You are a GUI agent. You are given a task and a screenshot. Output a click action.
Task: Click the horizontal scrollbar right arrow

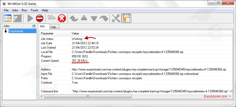[230, 96]
